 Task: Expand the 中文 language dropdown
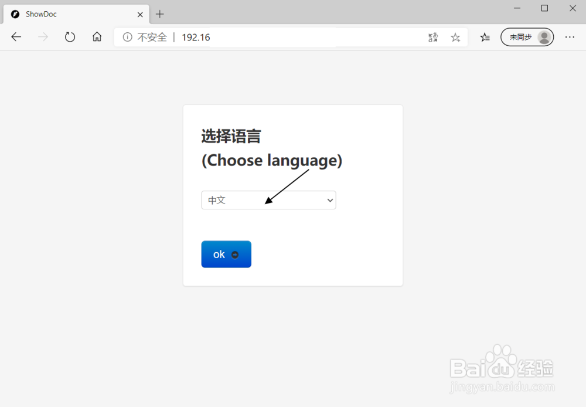coord(269,200)
